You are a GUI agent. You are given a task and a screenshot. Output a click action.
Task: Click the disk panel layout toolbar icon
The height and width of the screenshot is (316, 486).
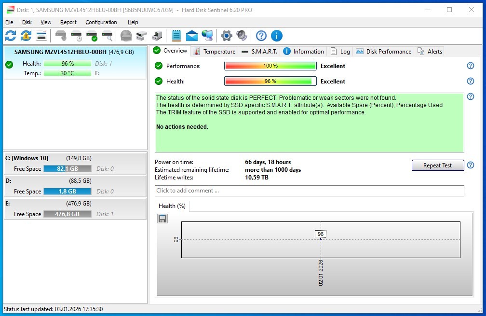pyautogui.click(x=41, y=36)
